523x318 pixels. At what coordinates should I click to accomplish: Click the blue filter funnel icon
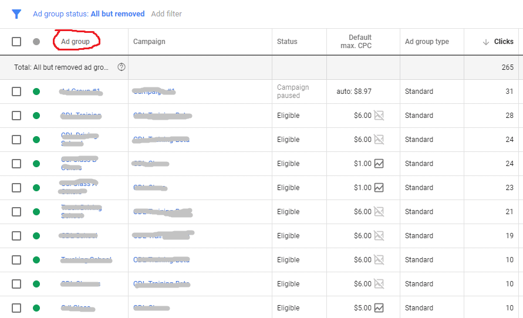tap(16, 14)
